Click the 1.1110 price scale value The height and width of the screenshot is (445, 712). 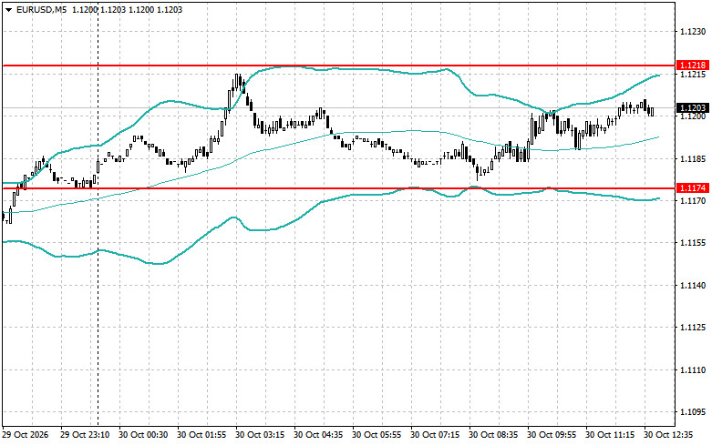(x=693, y=369)
